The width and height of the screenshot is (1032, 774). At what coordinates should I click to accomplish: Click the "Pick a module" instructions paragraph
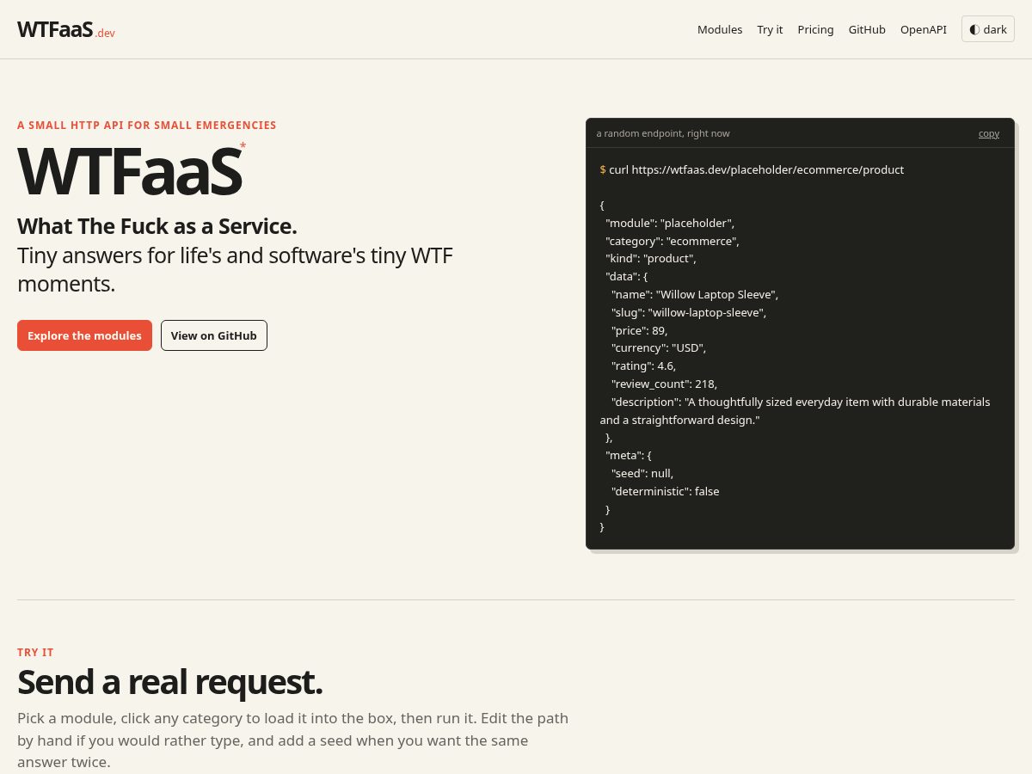click(x=292, y=740)
